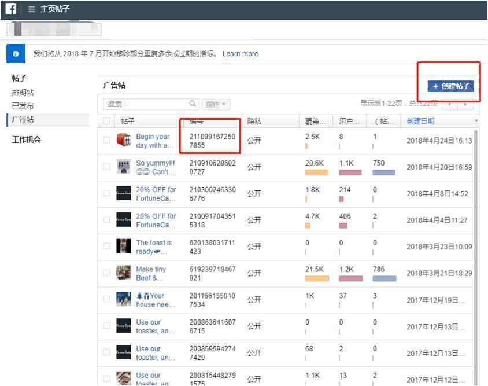Screen dimensions: 488x386
Task: Open 'Begin your day with a' post thumbnail
Action: [x=124, y=140]
